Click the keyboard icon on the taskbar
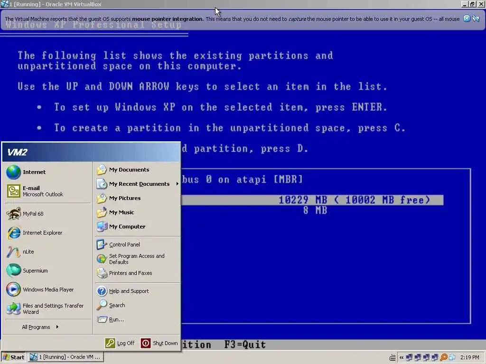This screenshot has width=486, height=364. coord(393,357)
